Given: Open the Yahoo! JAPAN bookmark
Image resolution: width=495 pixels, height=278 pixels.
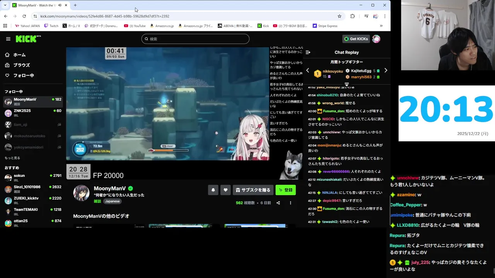Looking at the screenshot, I should tap(27, 26).
